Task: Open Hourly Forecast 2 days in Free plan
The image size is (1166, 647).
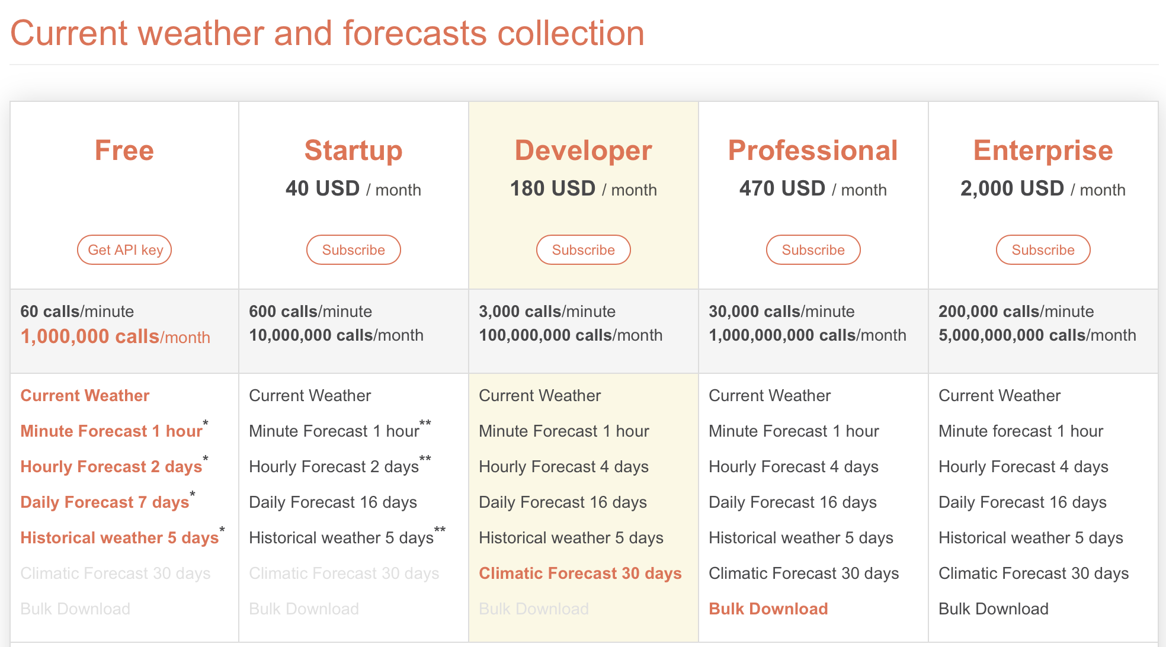Action: (x=111, y=467)
